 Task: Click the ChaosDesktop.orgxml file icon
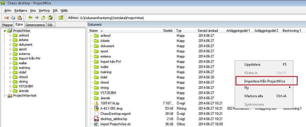(x=97, y=114)
